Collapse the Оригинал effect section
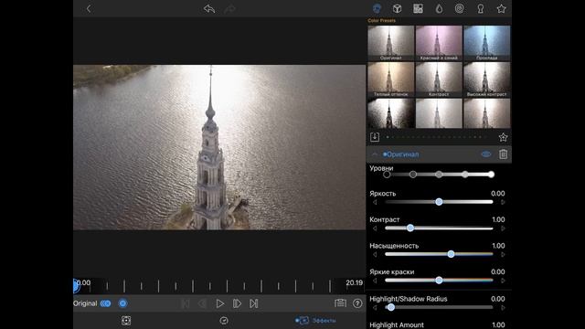 click(374, 154)
